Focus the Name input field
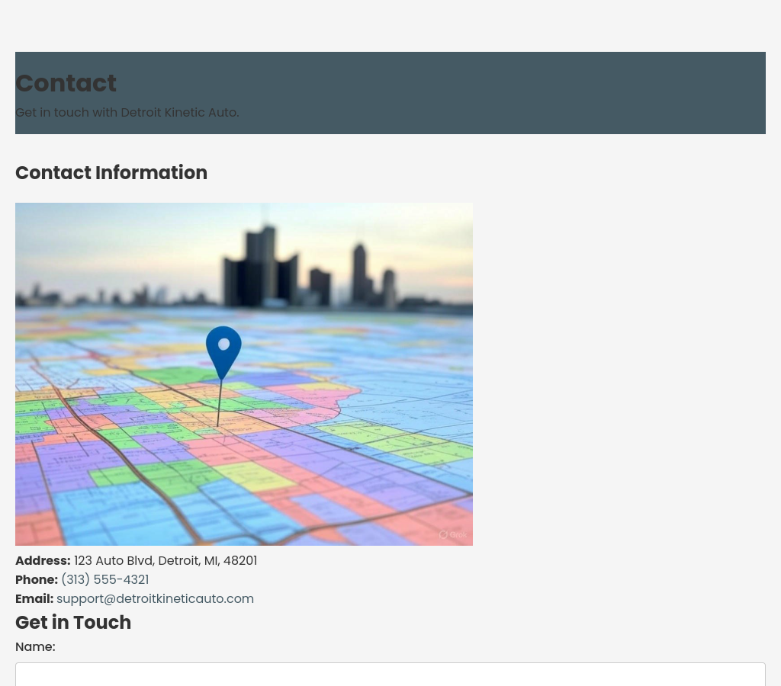781x686 pixels. [x=390, y=675]
